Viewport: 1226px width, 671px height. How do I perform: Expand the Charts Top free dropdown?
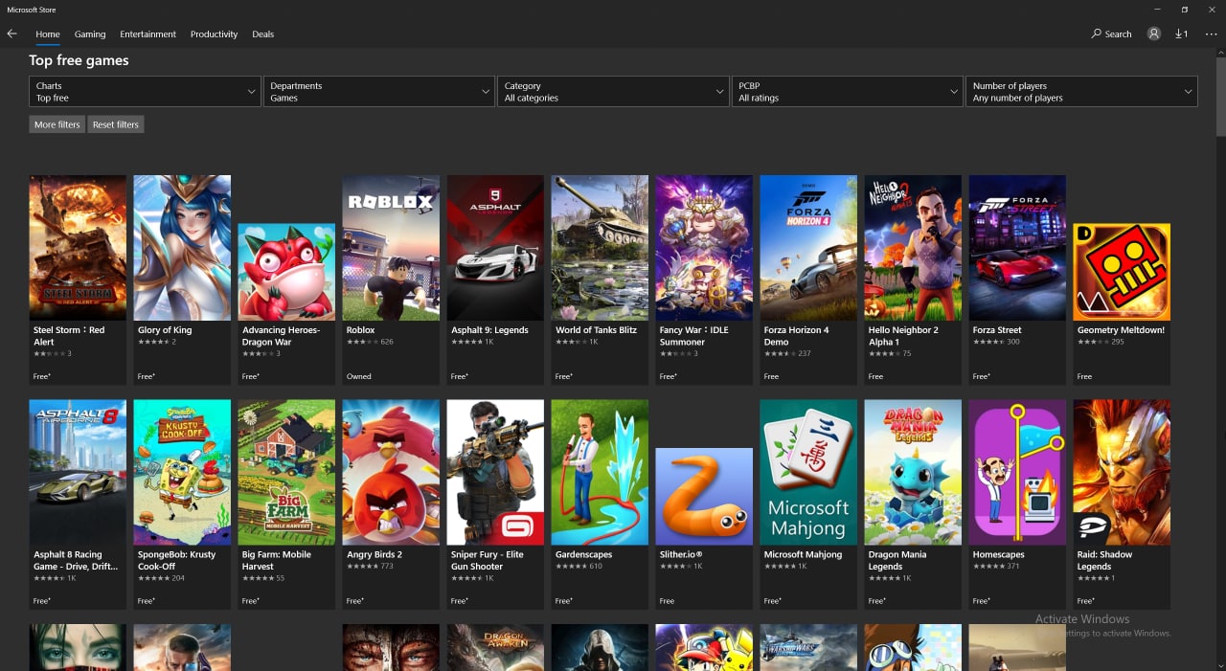[x=145, y=92]
